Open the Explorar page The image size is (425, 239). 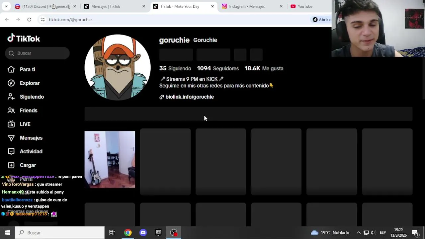coord(30,83)
